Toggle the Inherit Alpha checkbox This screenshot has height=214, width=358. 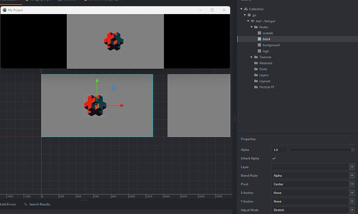coord(274,158)
